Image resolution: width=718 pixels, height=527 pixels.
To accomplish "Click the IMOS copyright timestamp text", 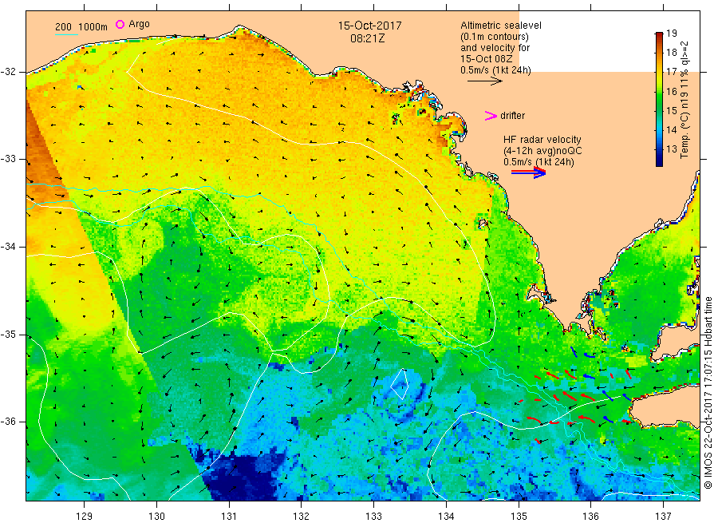I will point(708,393).
